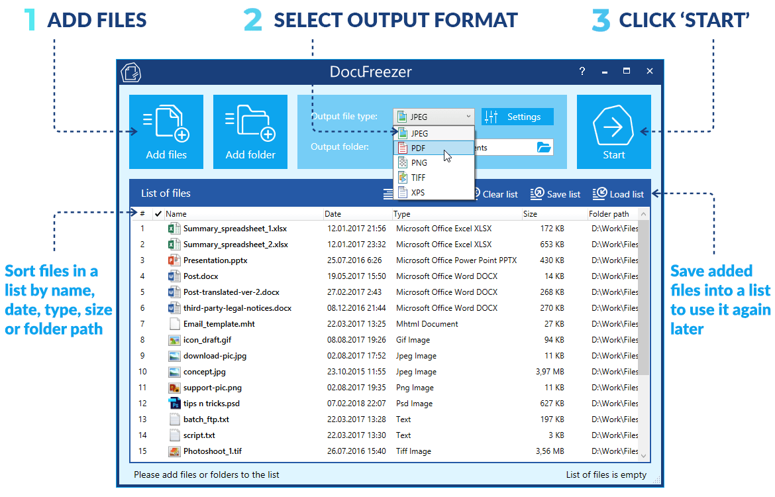Click the Photoshop icon of tips n tricks.psd
Screen dimensions: 775x497
coord(174,404)
